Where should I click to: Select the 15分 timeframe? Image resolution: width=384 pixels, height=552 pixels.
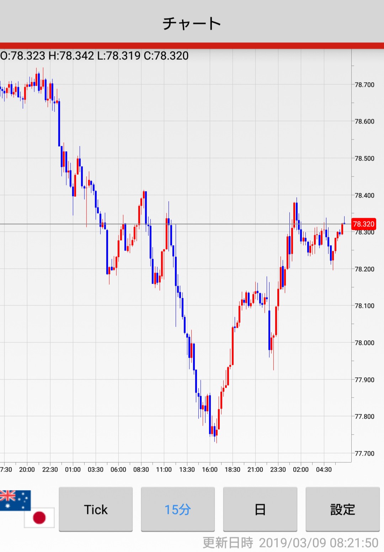pos(178,509)
